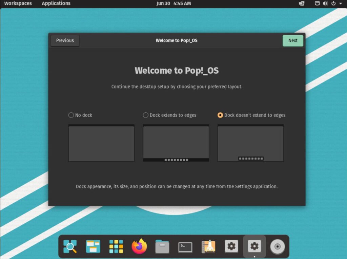Click the full-width dock layout preview

coord(176,143)
